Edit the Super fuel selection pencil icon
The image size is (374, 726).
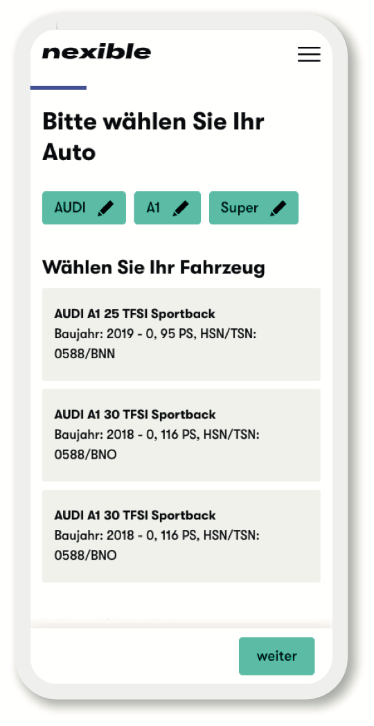(x=278, y=208)
